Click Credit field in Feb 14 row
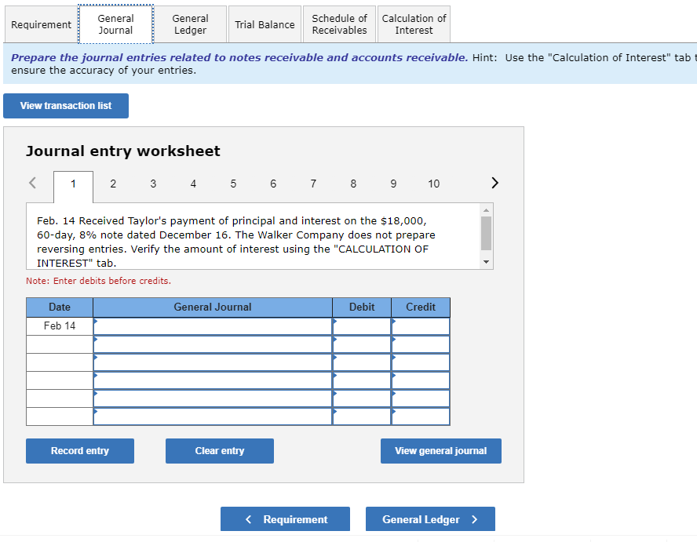 click(421, 326)
